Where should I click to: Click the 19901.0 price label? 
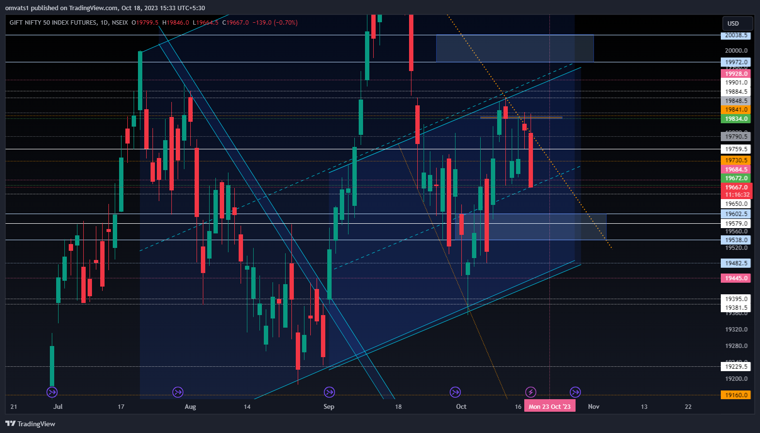(x=736, y=82)
